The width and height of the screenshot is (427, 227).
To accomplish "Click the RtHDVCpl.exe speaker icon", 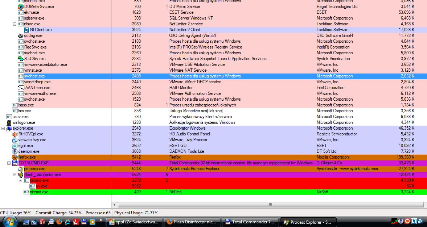I will (x=15, y=134).
